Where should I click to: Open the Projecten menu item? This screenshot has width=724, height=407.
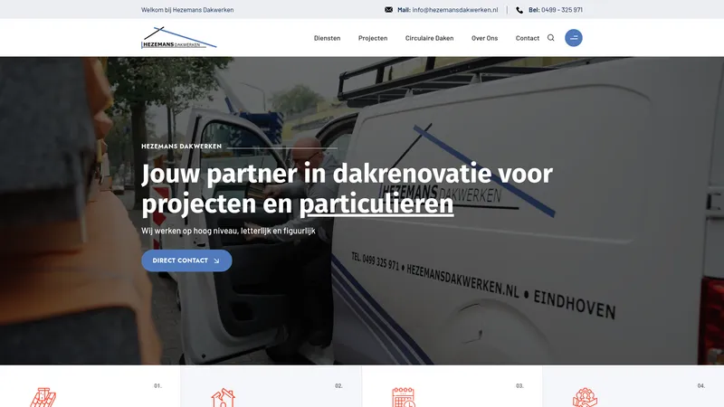[x=373, y=38]
